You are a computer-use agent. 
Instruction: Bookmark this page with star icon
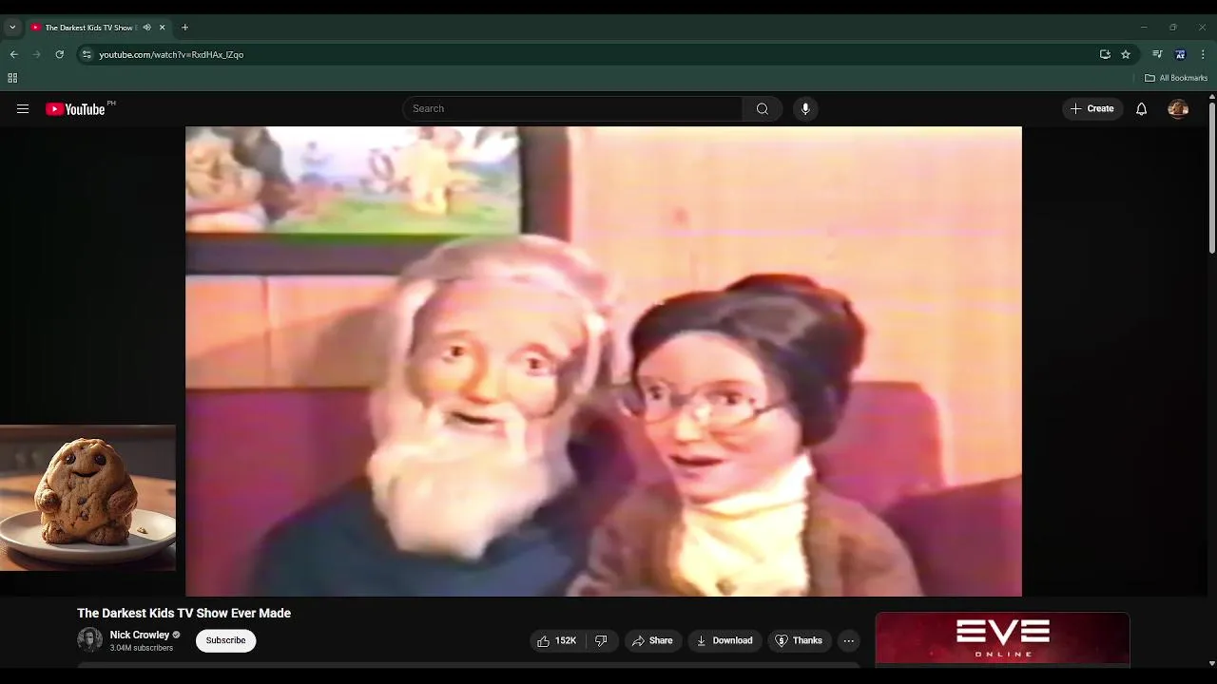1126,54
